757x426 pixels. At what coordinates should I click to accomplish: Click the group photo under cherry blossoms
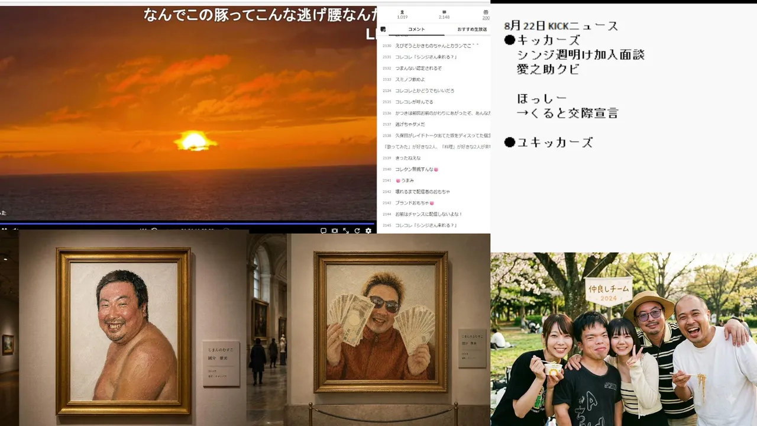[x=623, y=339]
